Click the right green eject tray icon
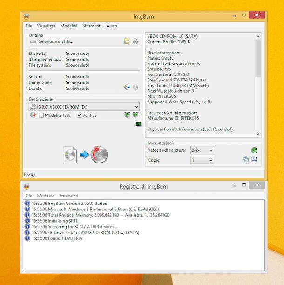 [135, 115]
